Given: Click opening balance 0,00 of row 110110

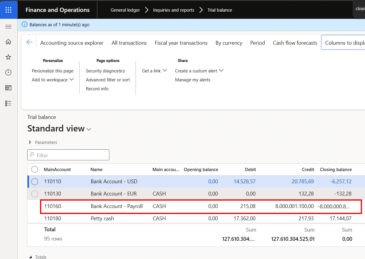Looking at the screenshot, I should click(213, 182).
